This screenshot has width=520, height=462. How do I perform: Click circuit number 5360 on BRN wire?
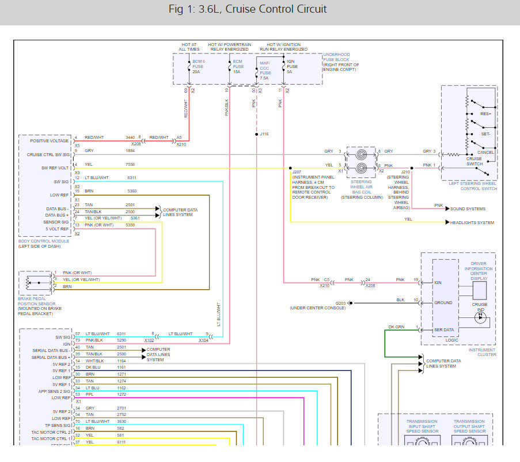click(x=132, y=191)
